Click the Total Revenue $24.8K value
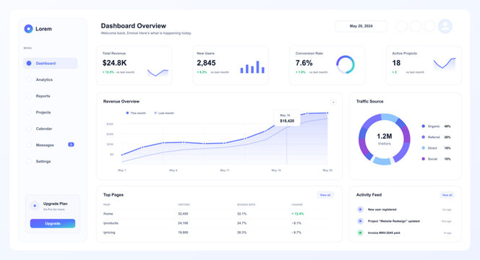The image size is (480, 260). 114,63
